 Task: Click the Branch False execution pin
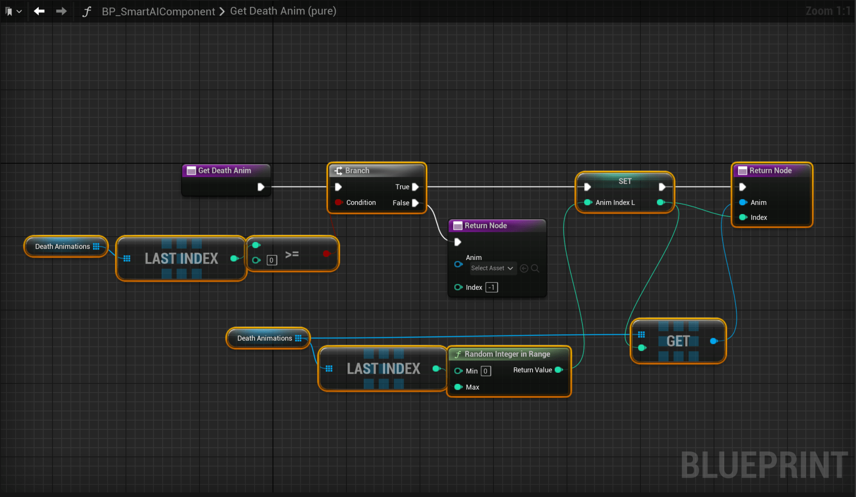click(x=415, y=203)
